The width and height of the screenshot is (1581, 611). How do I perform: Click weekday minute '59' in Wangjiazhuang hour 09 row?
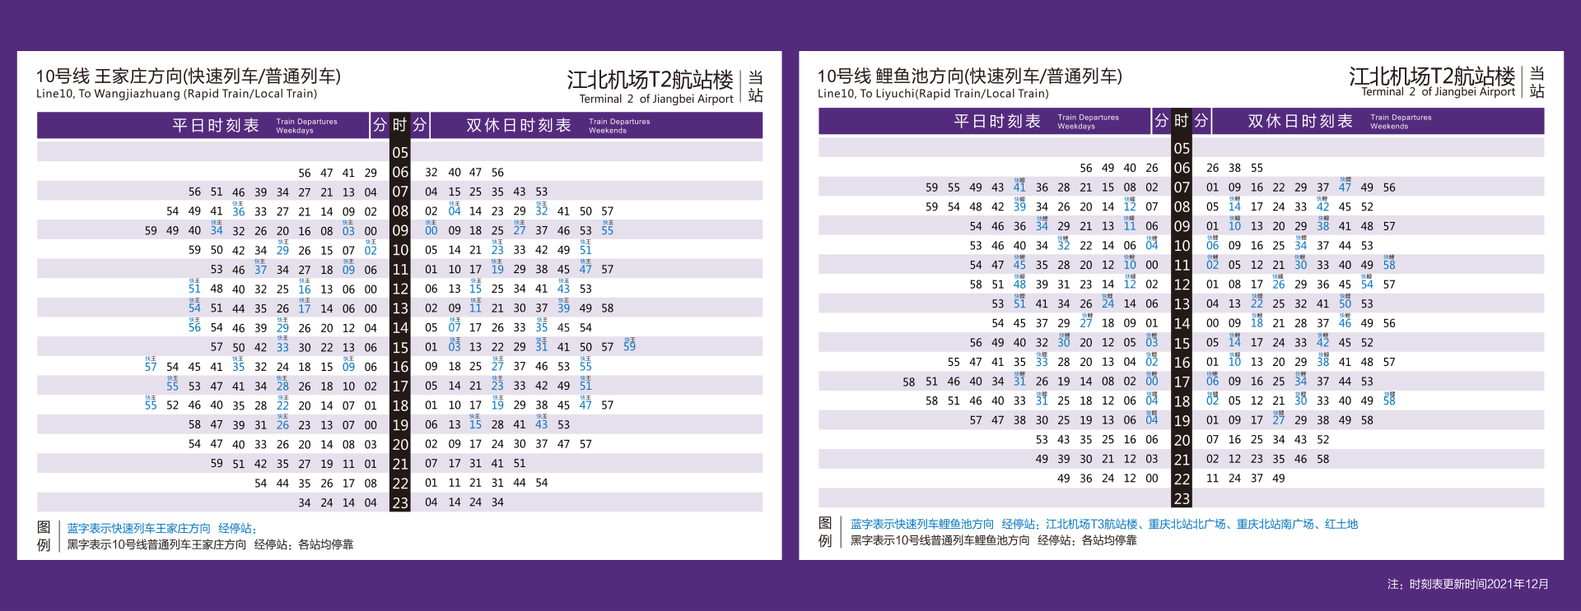151,231
